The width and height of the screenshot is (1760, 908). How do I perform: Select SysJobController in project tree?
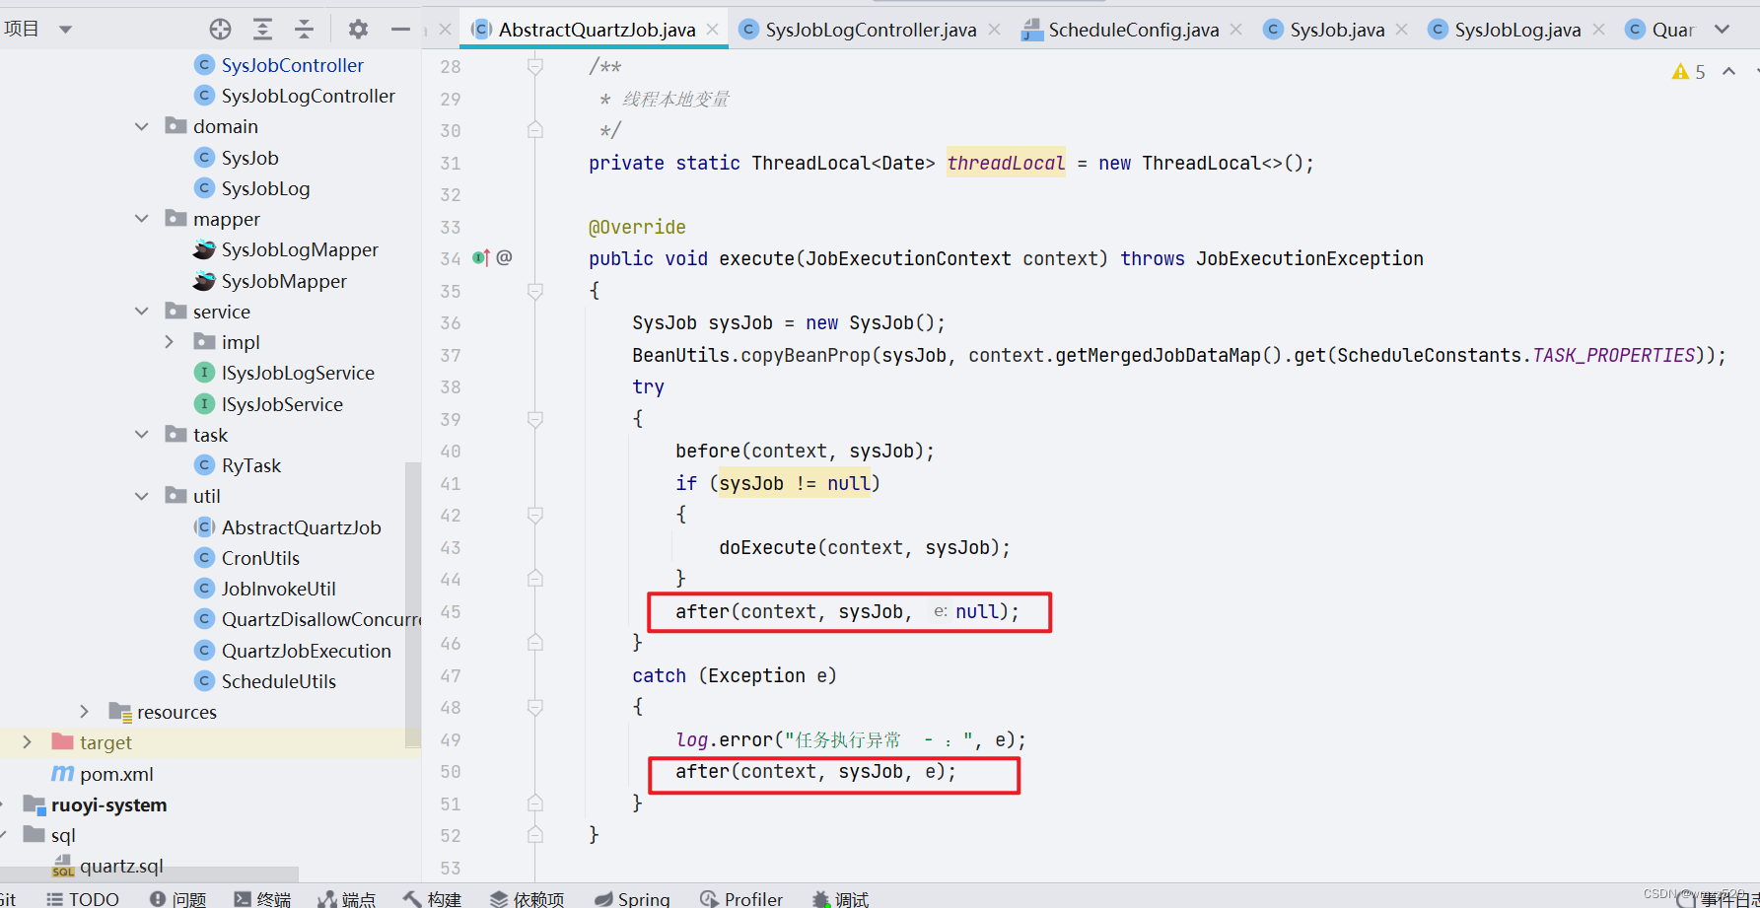tap(292, 65)
